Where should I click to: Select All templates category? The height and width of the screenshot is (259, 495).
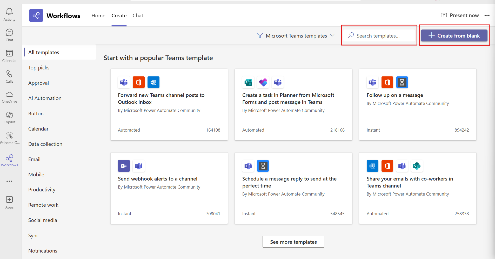tap(59, 52)
